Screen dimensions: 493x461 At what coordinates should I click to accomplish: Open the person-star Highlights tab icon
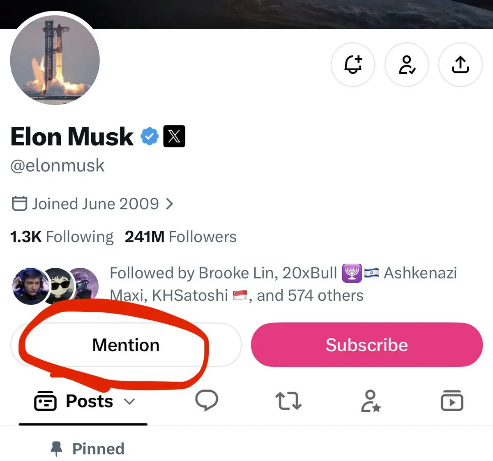[371, 401]
